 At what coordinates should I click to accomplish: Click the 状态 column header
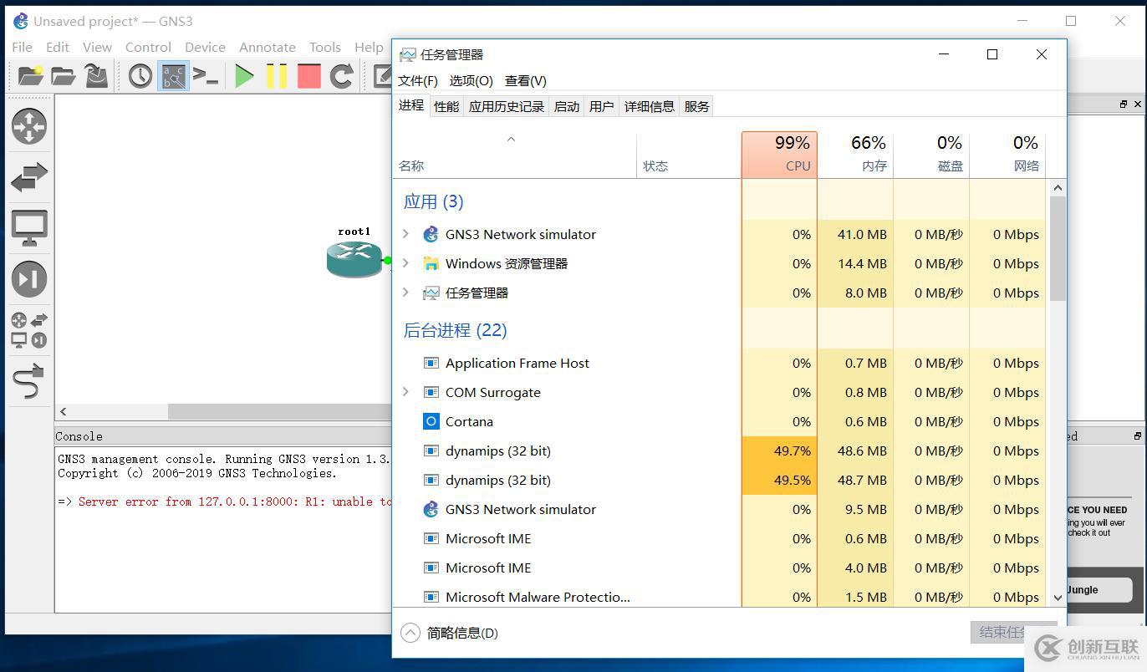[689, 155]
